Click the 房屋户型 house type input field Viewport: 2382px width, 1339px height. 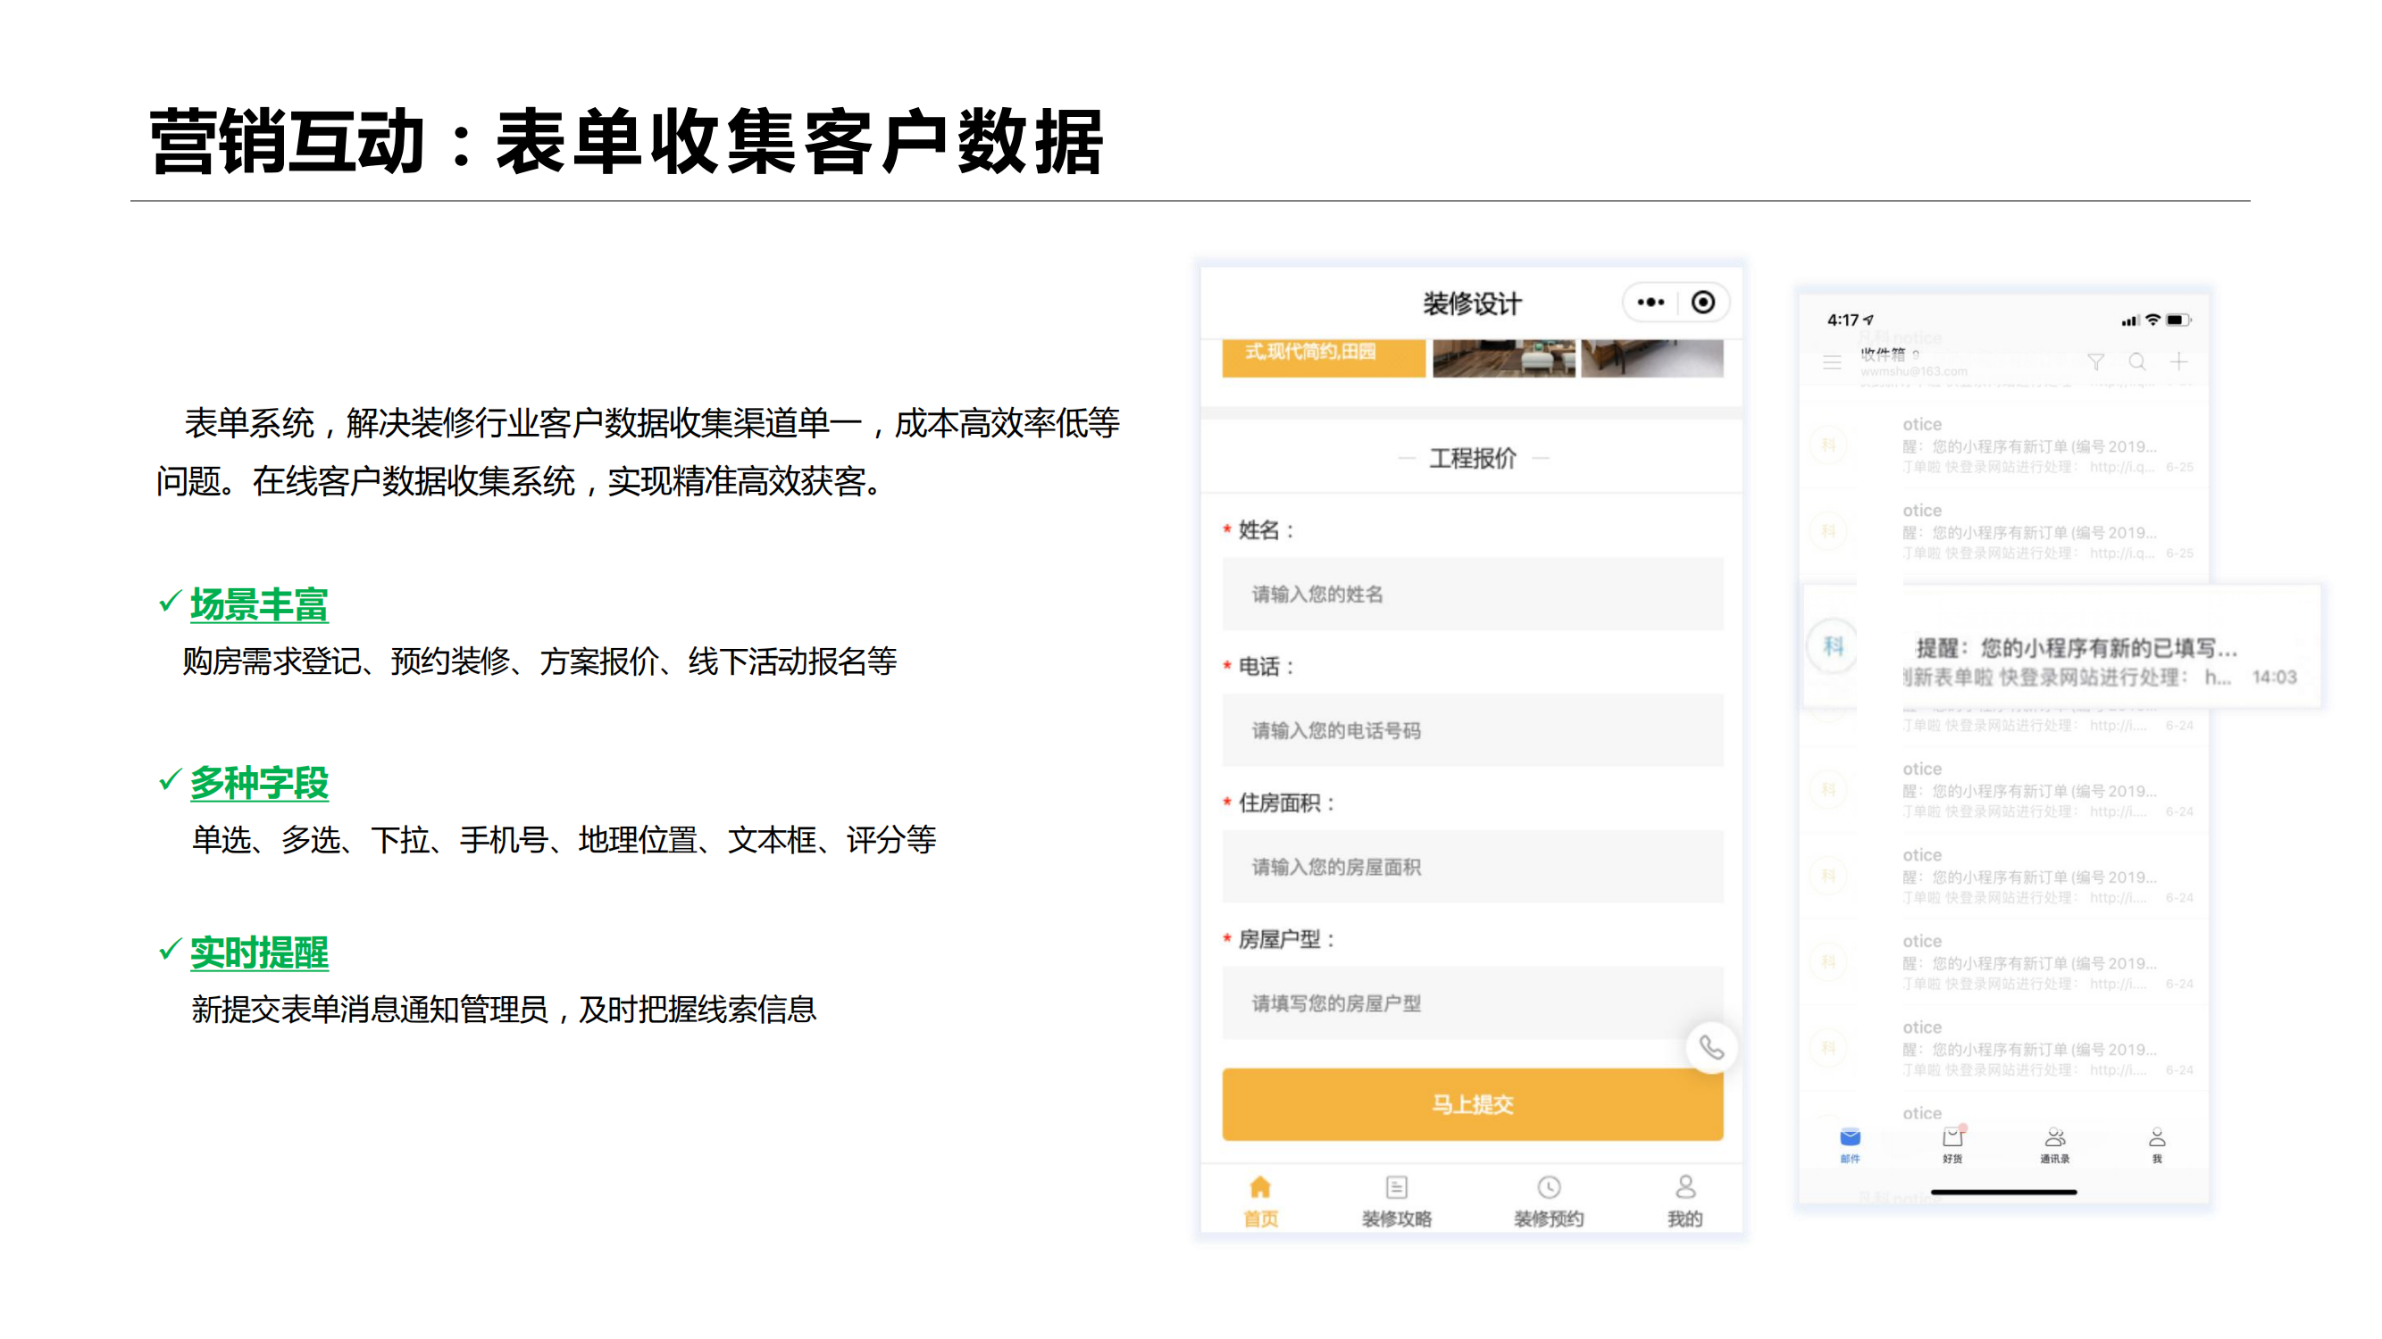1472,1002
